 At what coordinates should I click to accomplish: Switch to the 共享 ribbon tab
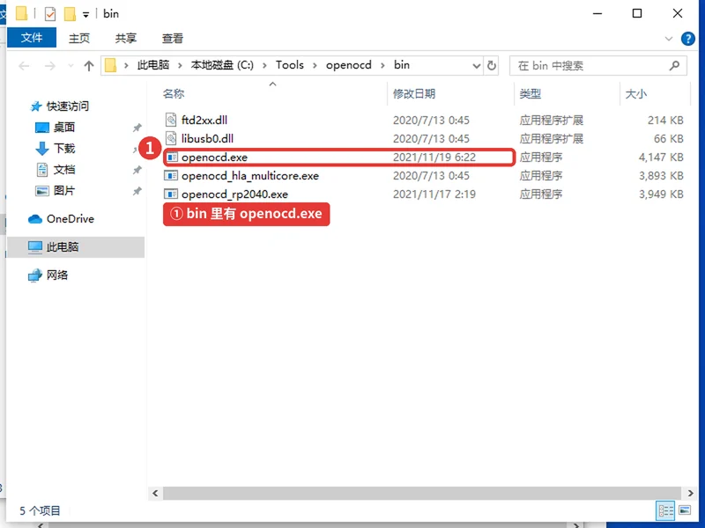[125, 38]
